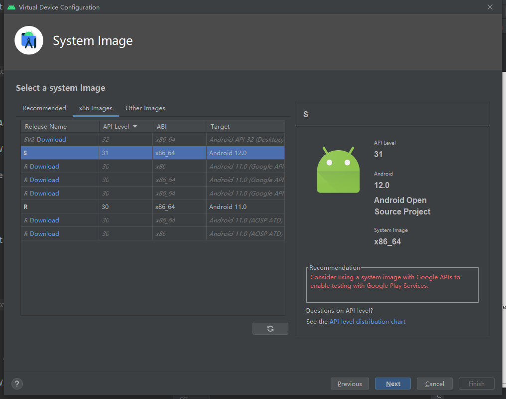Click the ABI column header
This screenshot has width=506, height=399.
[162, 127]
